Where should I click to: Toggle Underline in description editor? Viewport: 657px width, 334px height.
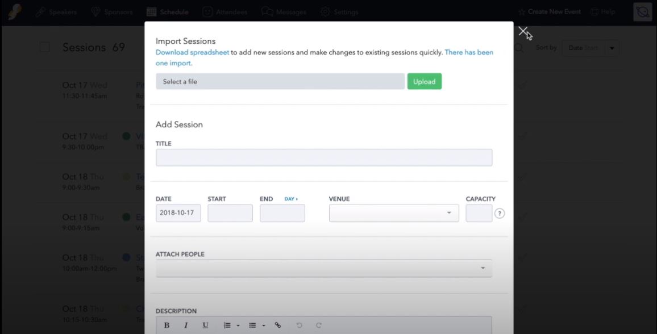pos(205,325)
